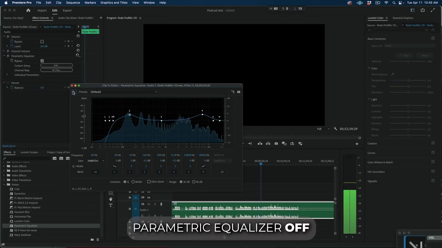Collapse the Parker effects bin
Image resolution: width=442 pixels, height=248 pixels.
tap(4, 185)
